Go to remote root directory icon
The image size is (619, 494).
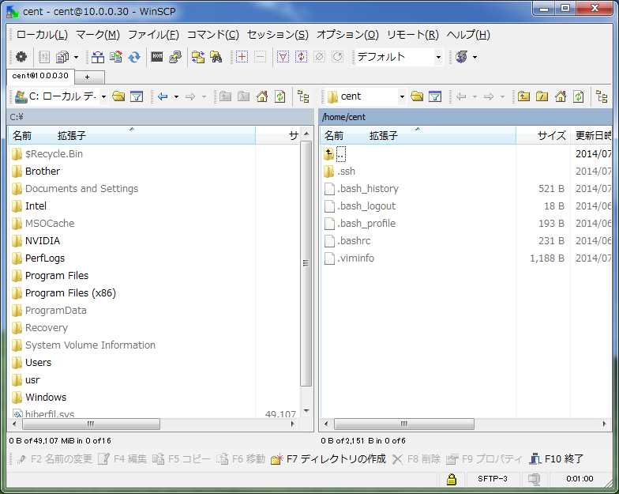tap(542, 96)
